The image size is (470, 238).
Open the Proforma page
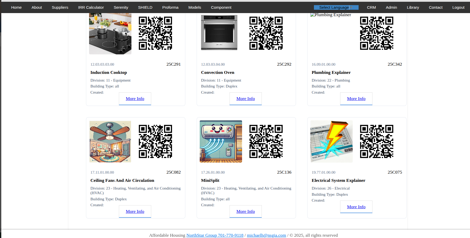coord(170,7)
